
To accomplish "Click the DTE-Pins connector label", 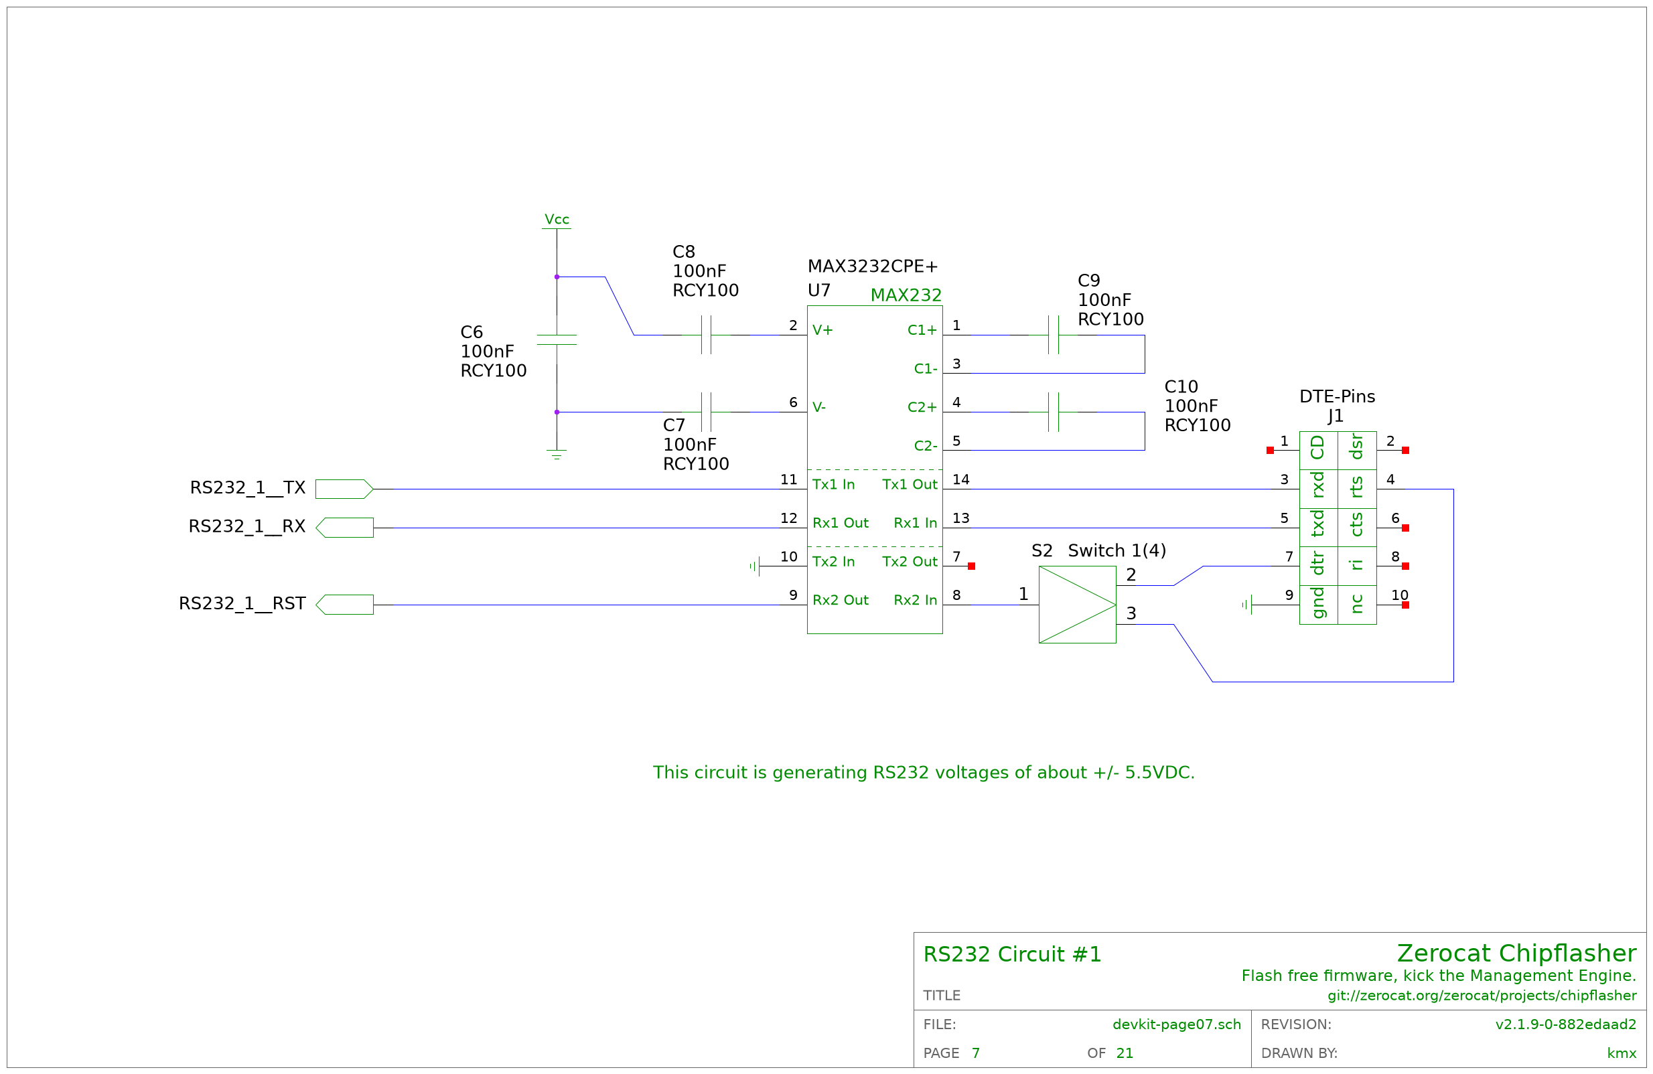I will tap(1337, 396).
